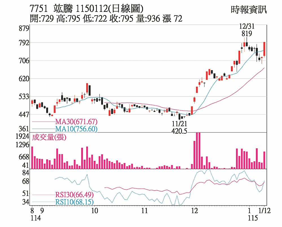Click the latest tall red candlestick at far right
The image size is (282, 227).
coord(264,49)
